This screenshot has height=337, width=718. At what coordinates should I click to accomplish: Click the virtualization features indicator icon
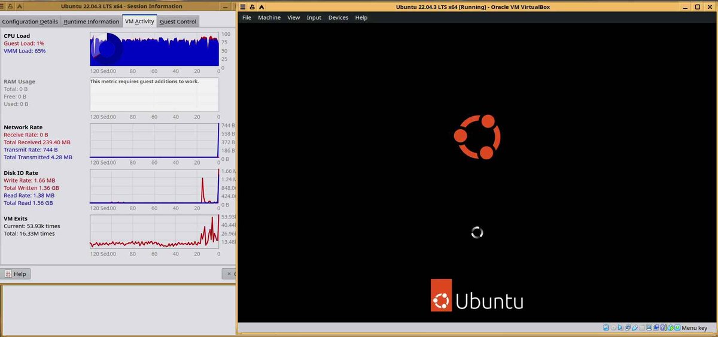[664, 327]
